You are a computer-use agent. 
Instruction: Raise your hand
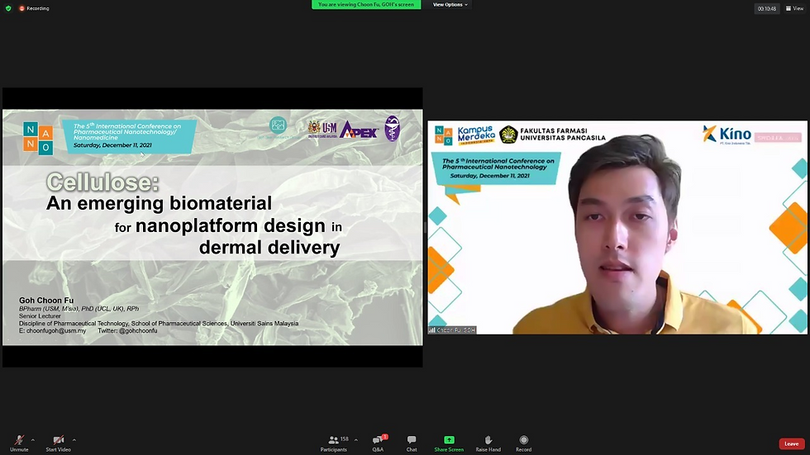[x=488, y=443]
